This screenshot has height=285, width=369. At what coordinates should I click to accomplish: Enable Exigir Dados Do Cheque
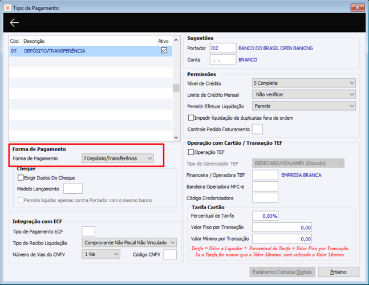(21, 177)
